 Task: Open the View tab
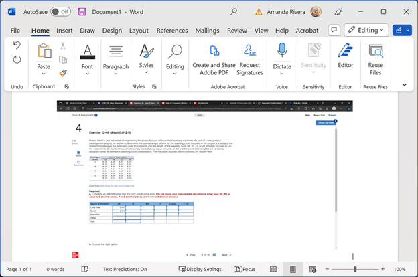261,31
